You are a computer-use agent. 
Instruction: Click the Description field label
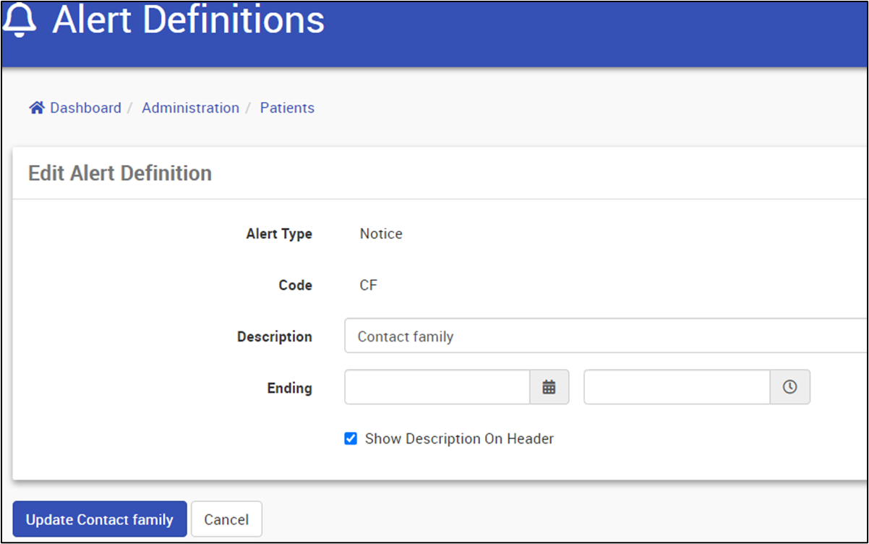[275, 336]
